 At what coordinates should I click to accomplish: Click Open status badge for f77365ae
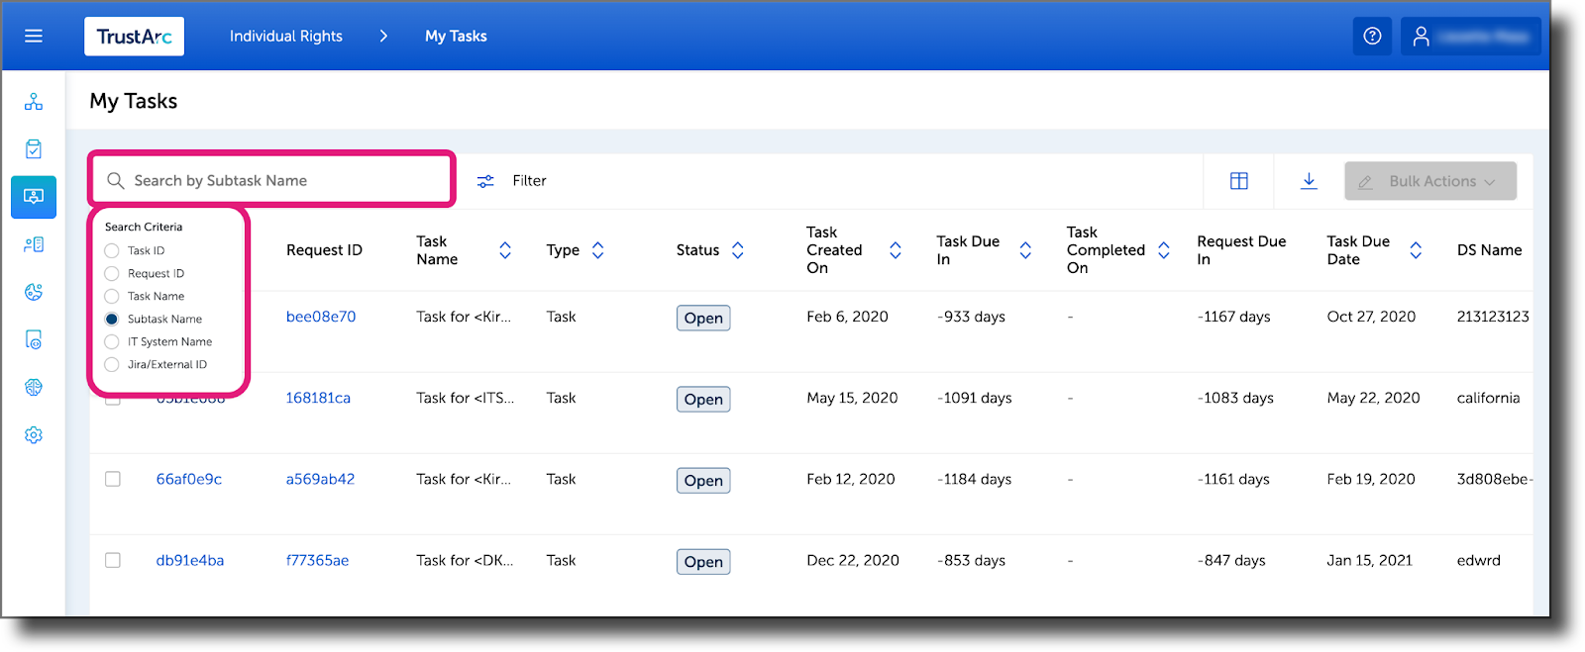coord(703,561)
